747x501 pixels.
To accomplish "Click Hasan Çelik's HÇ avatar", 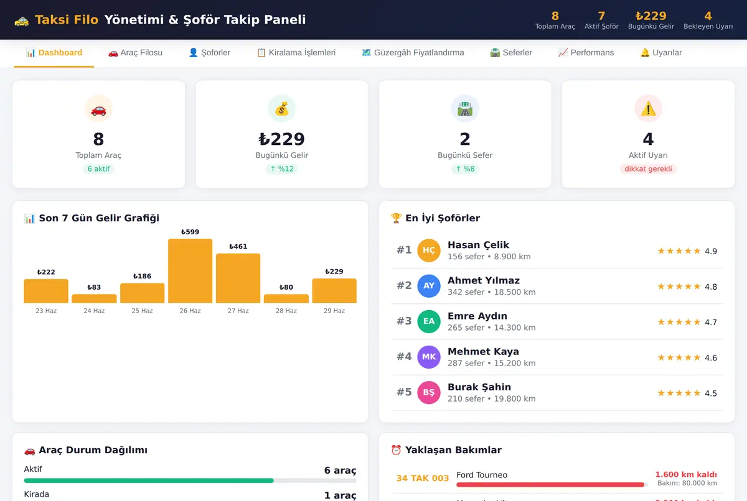I will pyautogui.click(x=429, y=251).
